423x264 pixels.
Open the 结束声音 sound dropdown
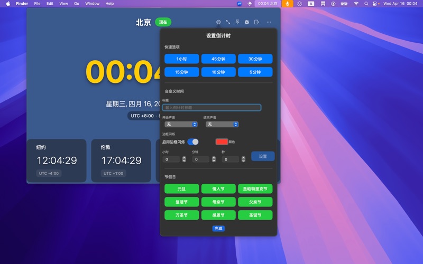[x=222, y=125]
